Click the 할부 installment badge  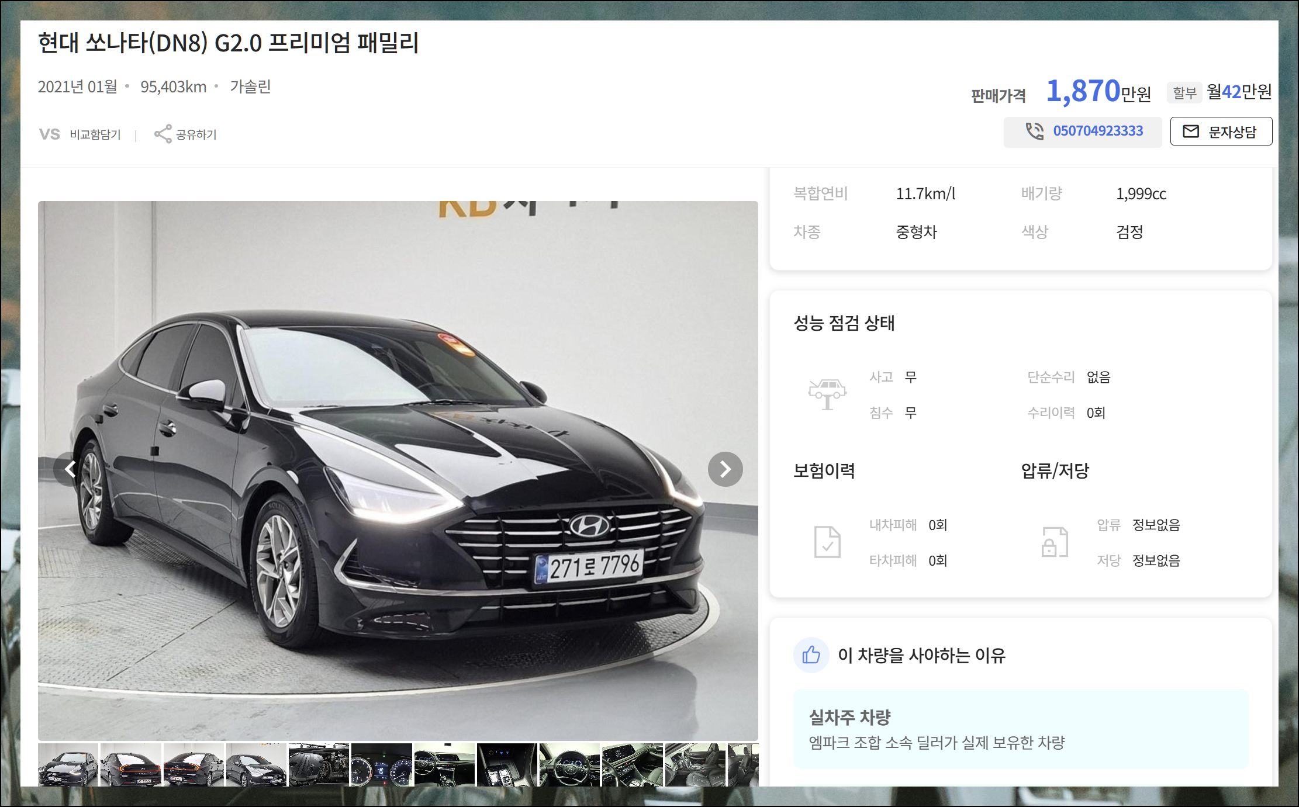(1184, 92)
